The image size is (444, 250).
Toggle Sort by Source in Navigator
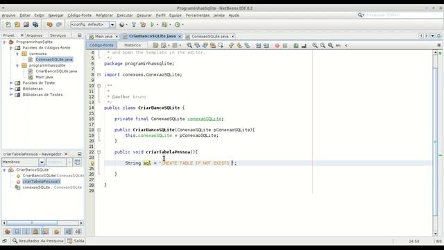point(78,231)
